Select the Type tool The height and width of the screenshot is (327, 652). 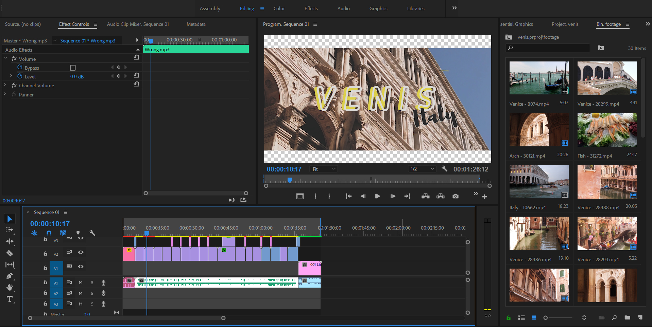[10, 299]
